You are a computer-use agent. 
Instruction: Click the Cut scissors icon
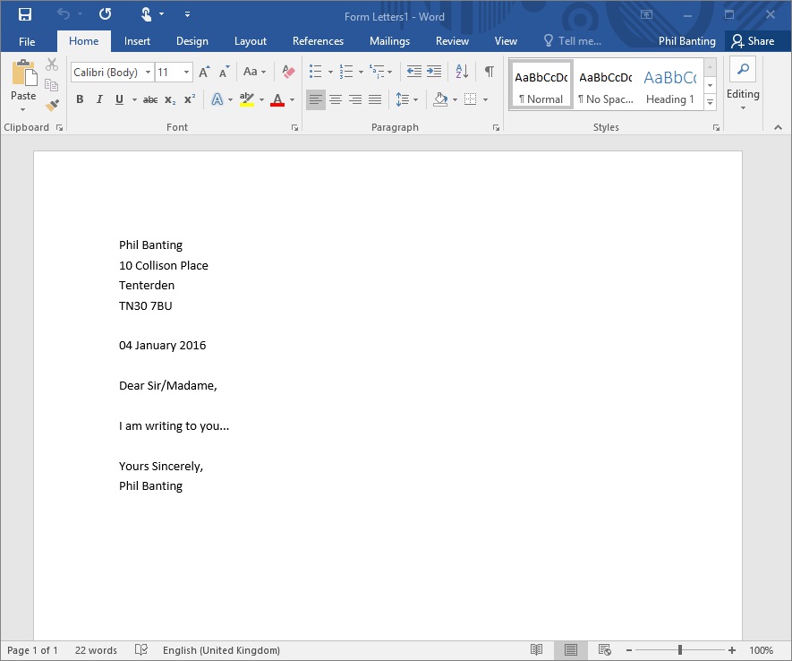pyautogui.click(x=52, y=64)
